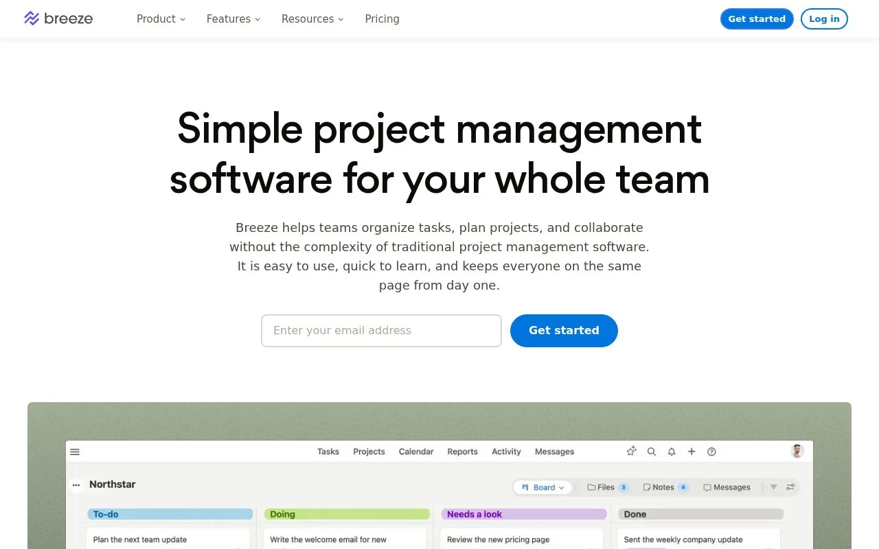The height and width of the screenshot is (549, 879).
Task: Click the user avatar in the preview
Action: (797, 451)
